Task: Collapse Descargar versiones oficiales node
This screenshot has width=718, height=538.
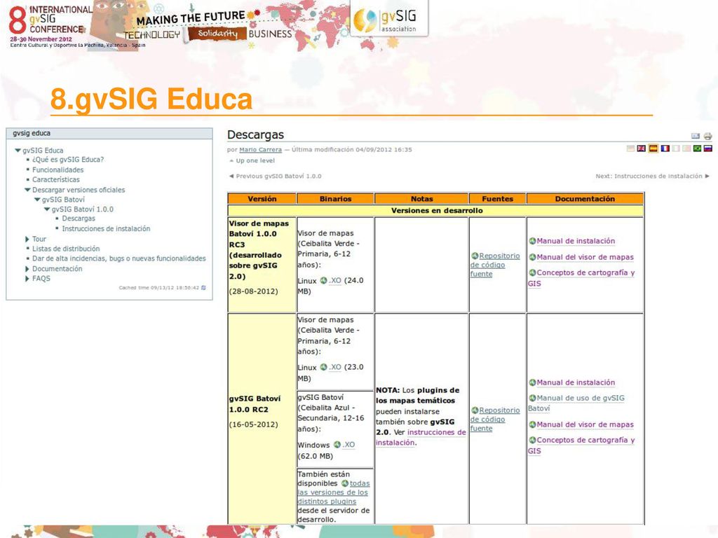Action: (27, 189)
